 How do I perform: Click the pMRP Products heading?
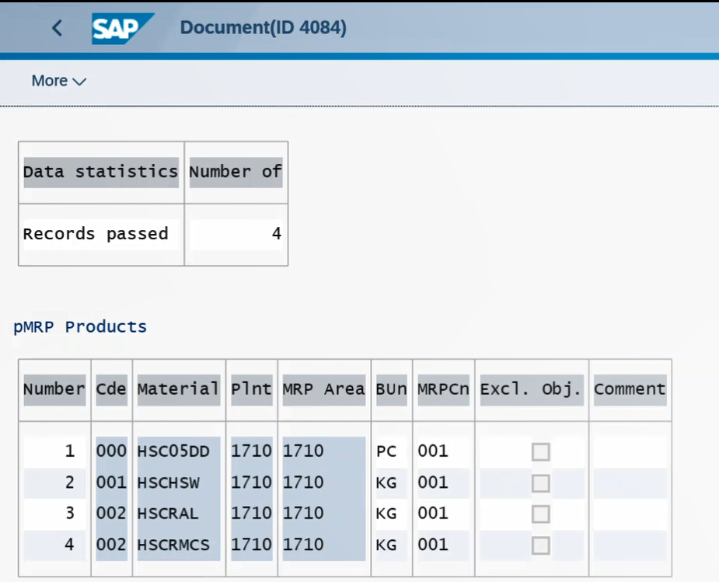80,327
